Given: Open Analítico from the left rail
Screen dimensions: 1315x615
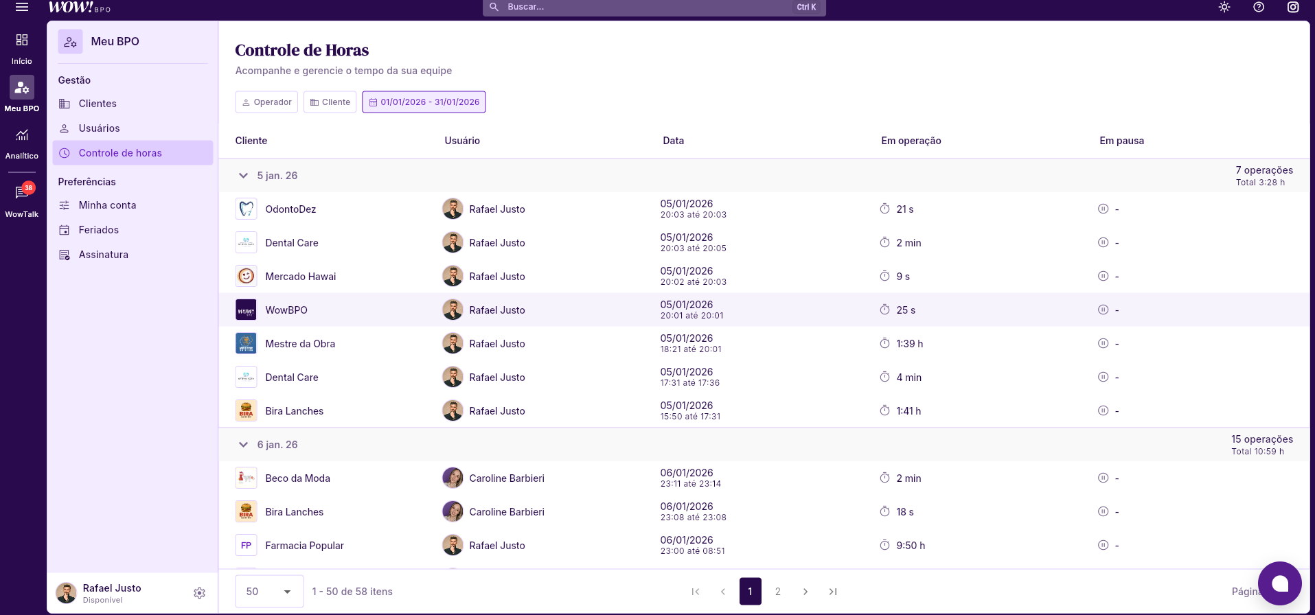Looking at the screenshot, I should click(x=22, y=142).
